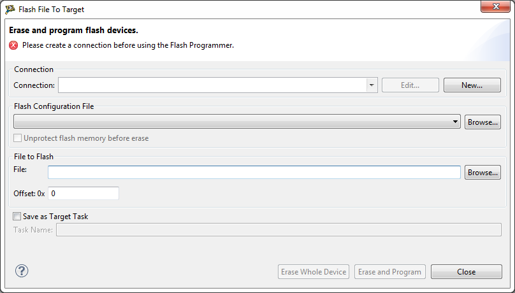Click the 'Please create a connection' error message
The image size is (515, 293).
(127, 45)
